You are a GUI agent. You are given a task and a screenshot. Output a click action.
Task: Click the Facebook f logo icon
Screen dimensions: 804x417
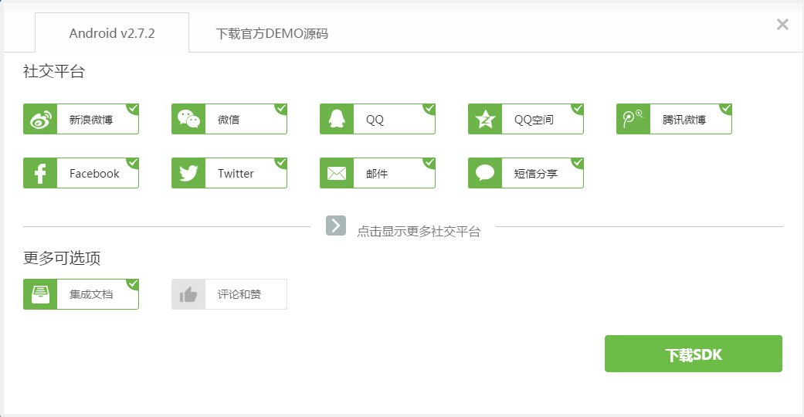pos(40,174)
